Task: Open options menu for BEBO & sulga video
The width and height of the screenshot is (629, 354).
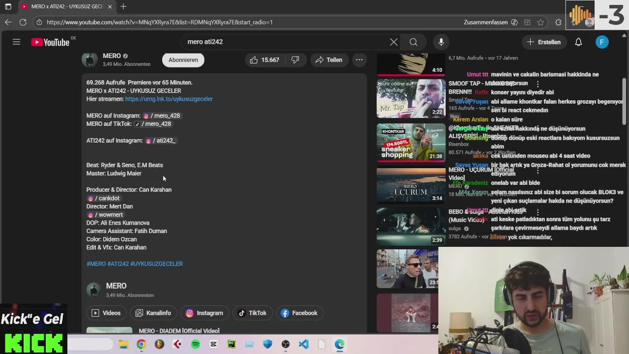Action: 538,213
